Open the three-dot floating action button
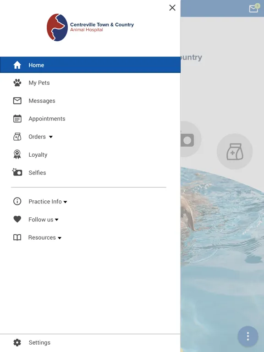Screen dimensions: 264x352 pyautogui.click(x=248, y=336)
